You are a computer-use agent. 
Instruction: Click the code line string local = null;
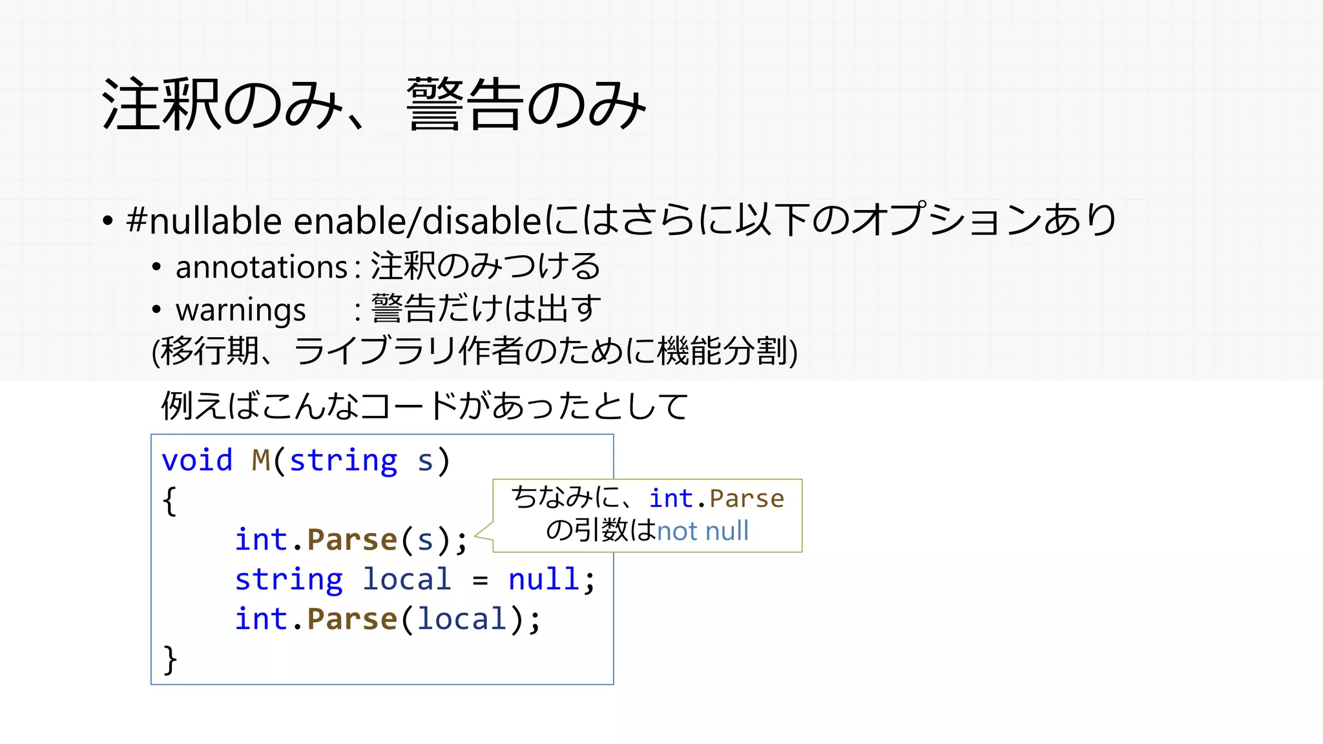point(415,579)
